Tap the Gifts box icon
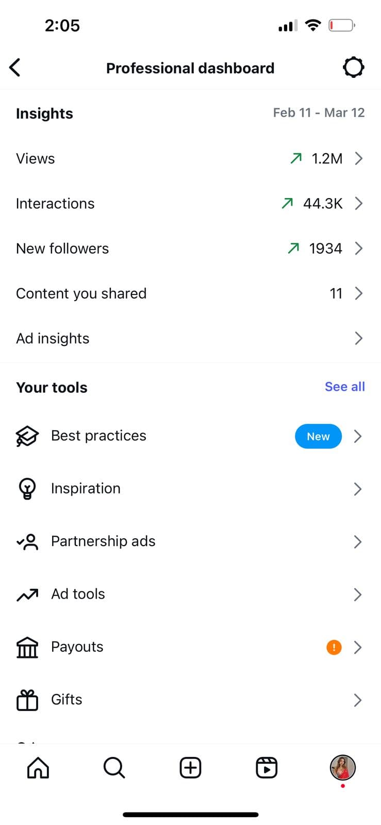 [27, 700]
